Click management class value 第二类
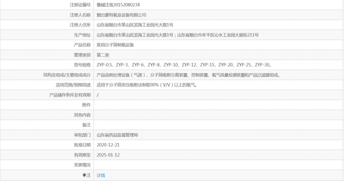This screenshot has width=344, height=181. 103,55
